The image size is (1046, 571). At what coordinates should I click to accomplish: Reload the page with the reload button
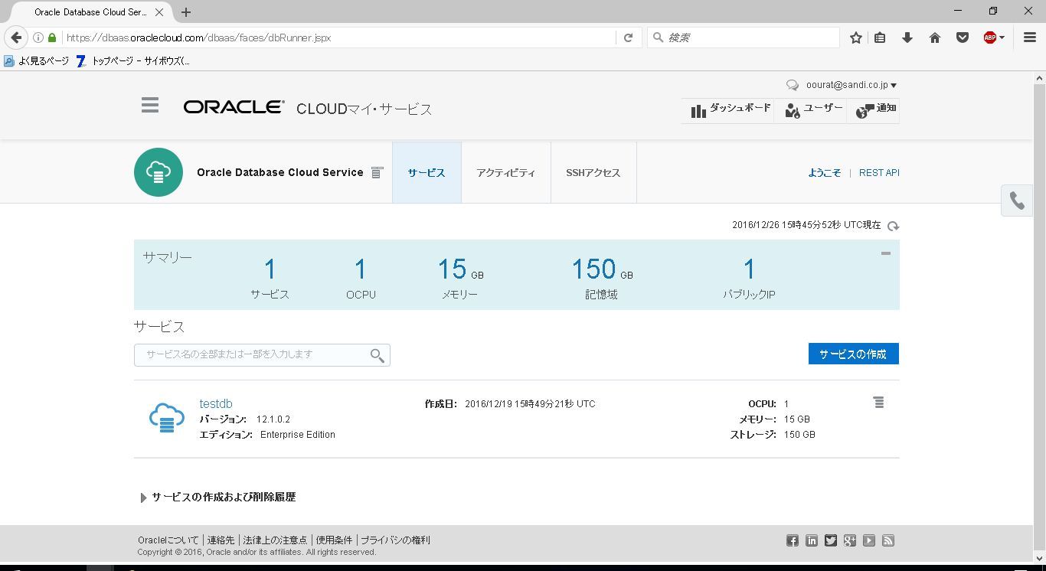628,38
